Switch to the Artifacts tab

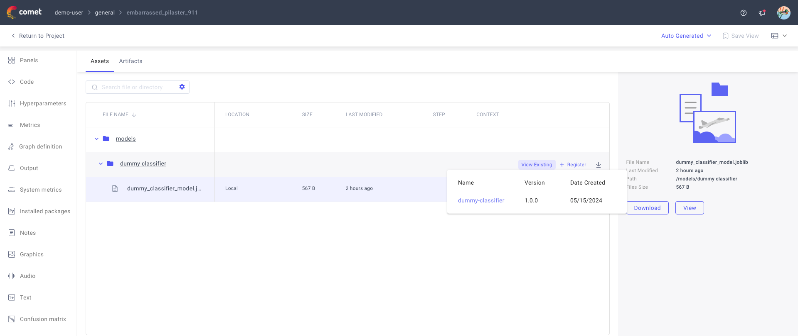click(x=131, y=61)
